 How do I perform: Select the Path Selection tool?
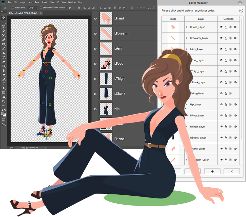[4, 88]
